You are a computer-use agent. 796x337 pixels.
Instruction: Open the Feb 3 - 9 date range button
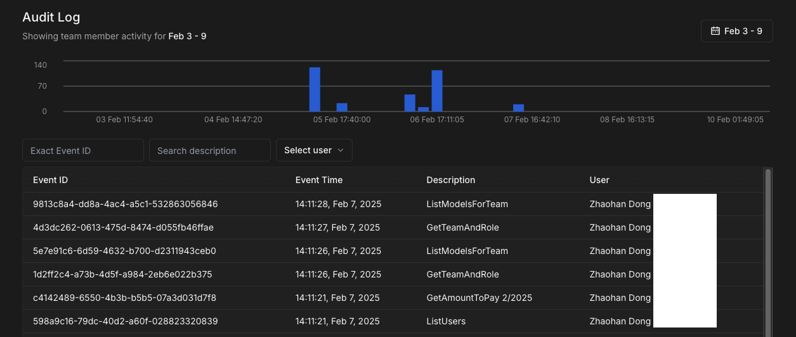pyautogui.click(x=736, y=31)
